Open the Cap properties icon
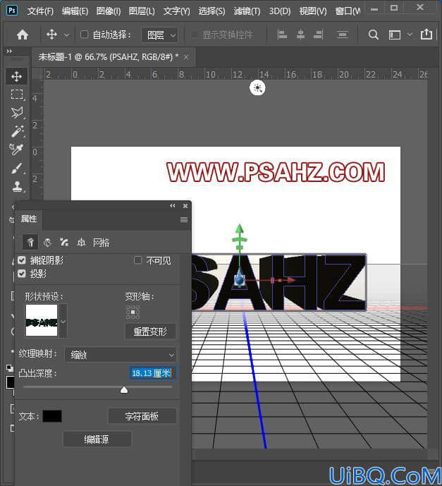442x486 pixels. (64, 242)
